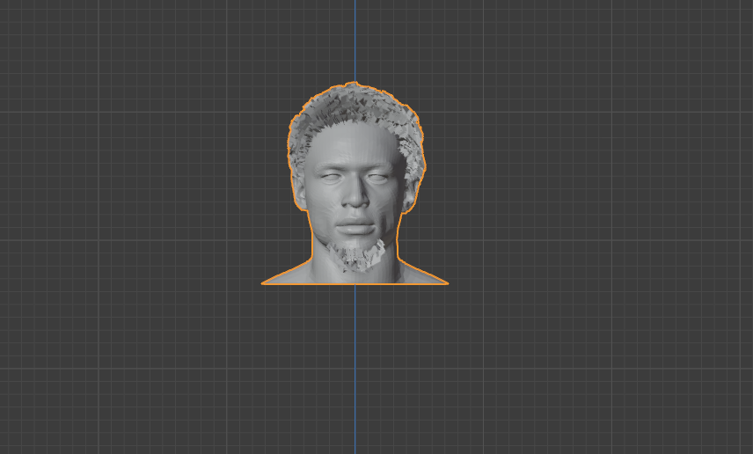This screenshot has height=454, width=753.
Task: Click the orange selection outline atop the hair
Action: [x=355, y=83]
